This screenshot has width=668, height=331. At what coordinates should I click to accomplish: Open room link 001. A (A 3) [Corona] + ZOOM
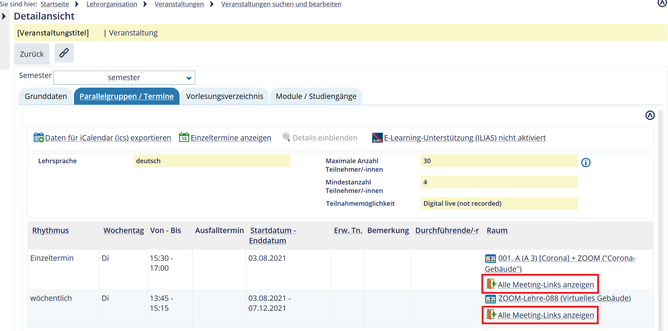point(560,263)
